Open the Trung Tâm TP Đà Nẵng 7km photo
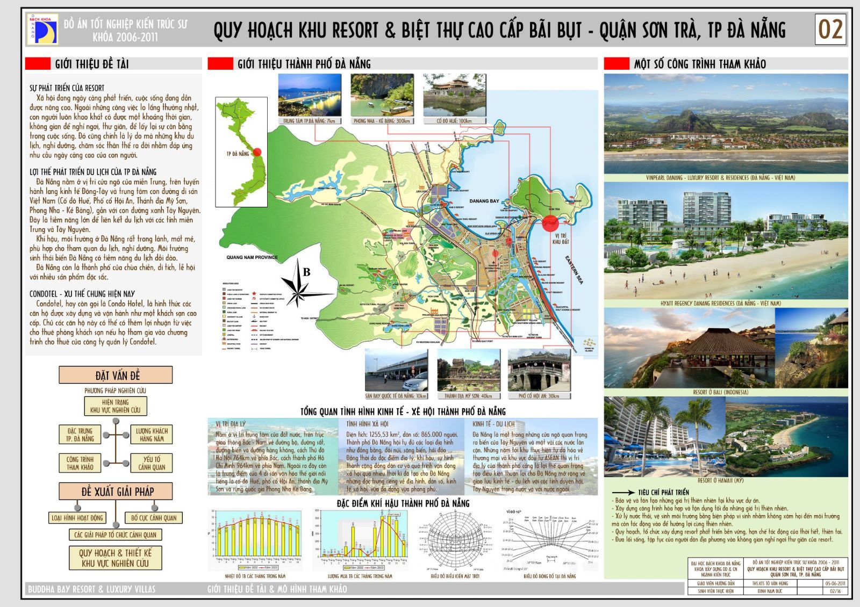The width and height of the screenshot is (860, 607). tap(310, 96)
